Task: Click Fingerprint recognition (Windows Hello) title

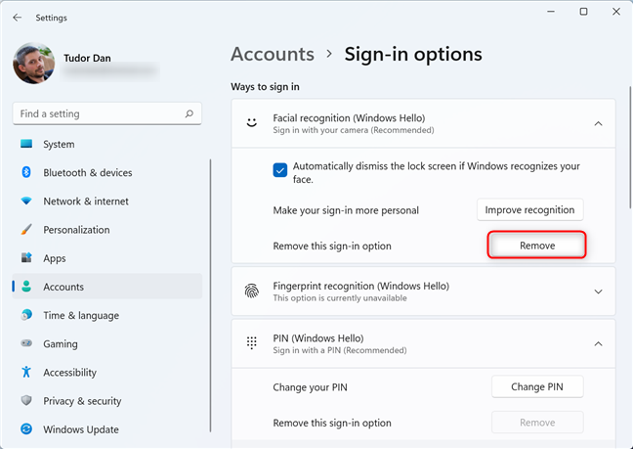Action: point(360,286)
